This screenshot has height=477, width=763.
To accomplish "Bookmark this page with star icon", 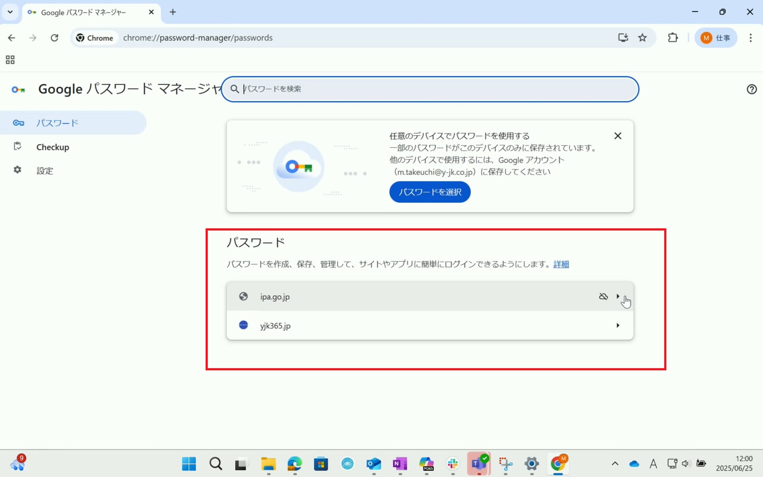I will pos(642,38).
